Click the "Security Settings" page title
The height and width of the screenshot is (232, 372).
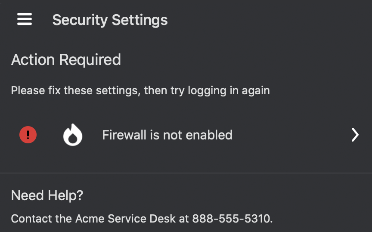(x=110, y=20)
